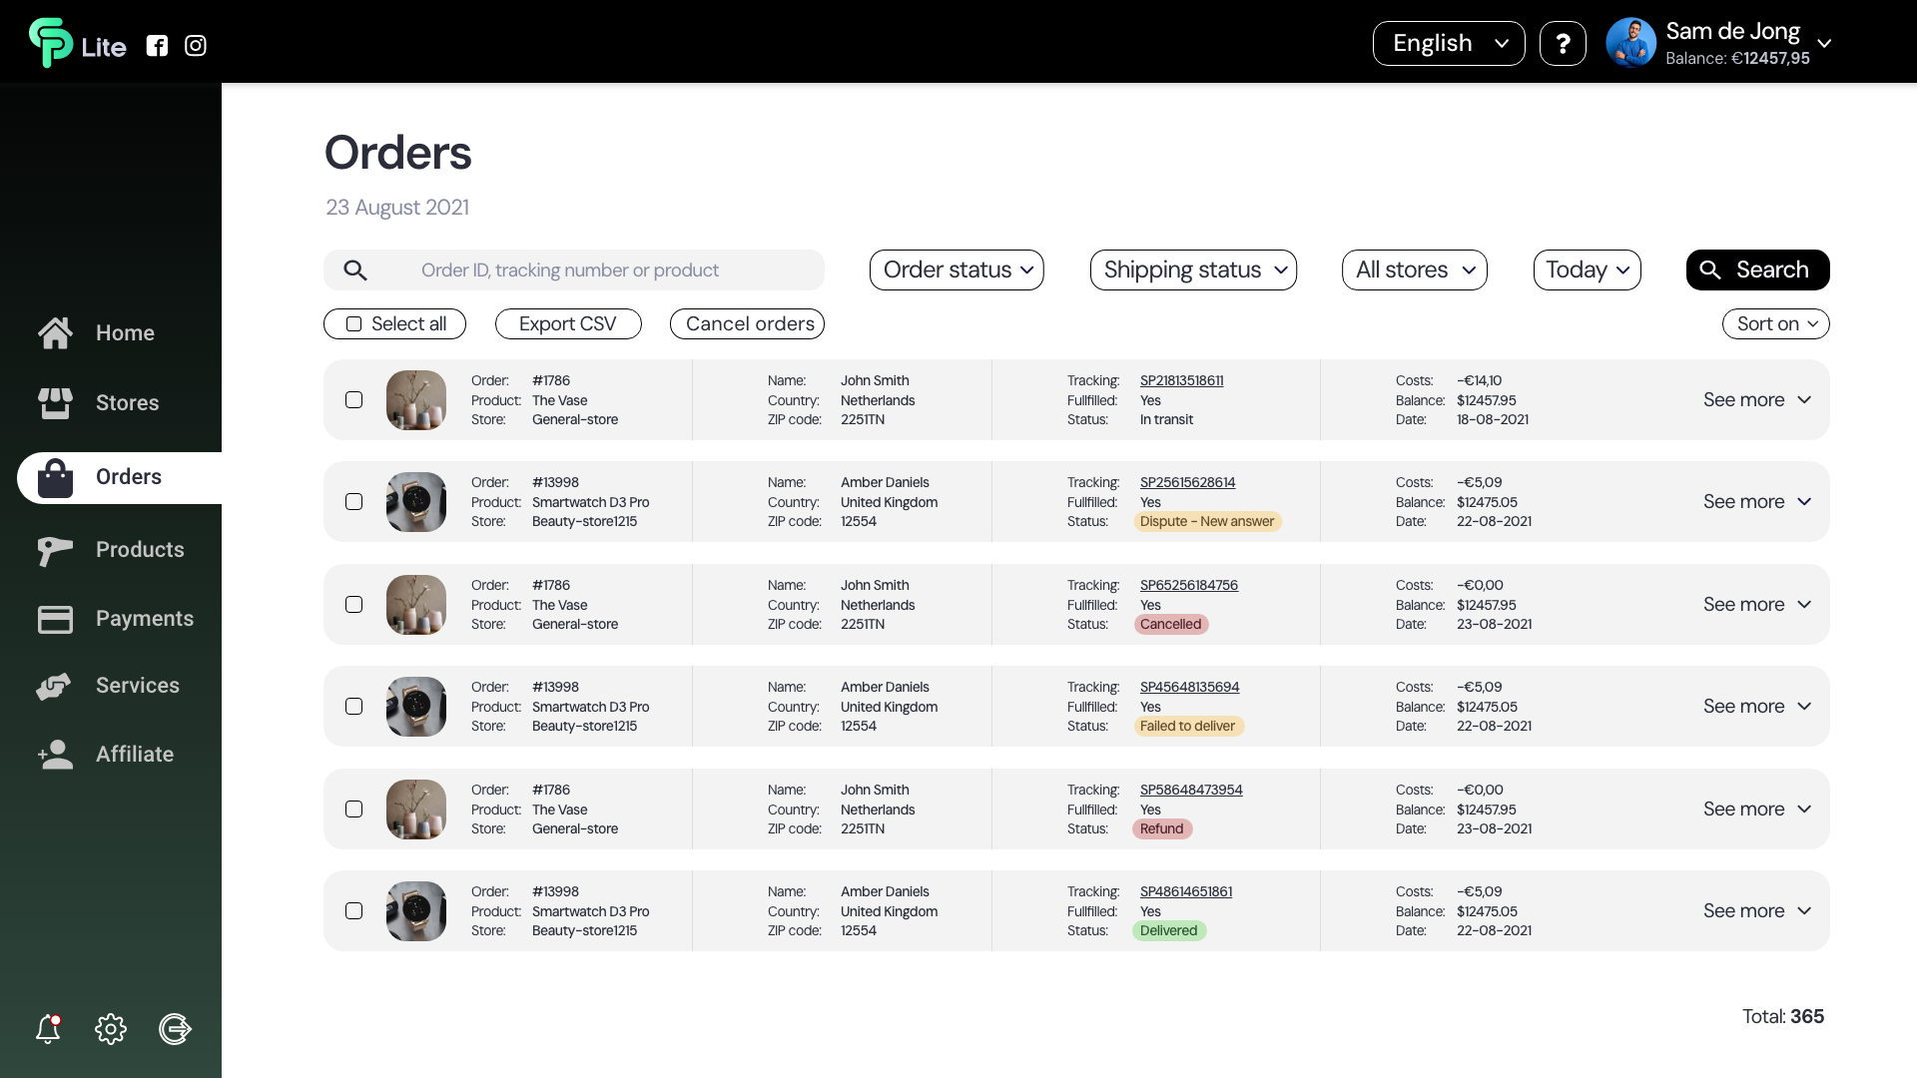This screenshot has height=1078, width=1917.
Task: Click the Lite logo icon
Action: (51, 43)
